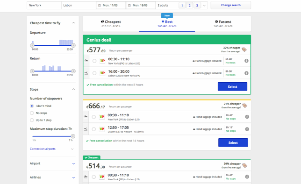Choose 2 adults passenger button
Viewport: 301px width, 184px height.
189,6
